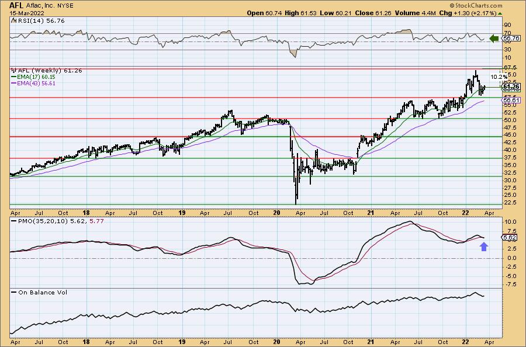Click year 19 on the bottom time axis
The width and height of the screenshot is (526, 347).
[x=182, y=342]
